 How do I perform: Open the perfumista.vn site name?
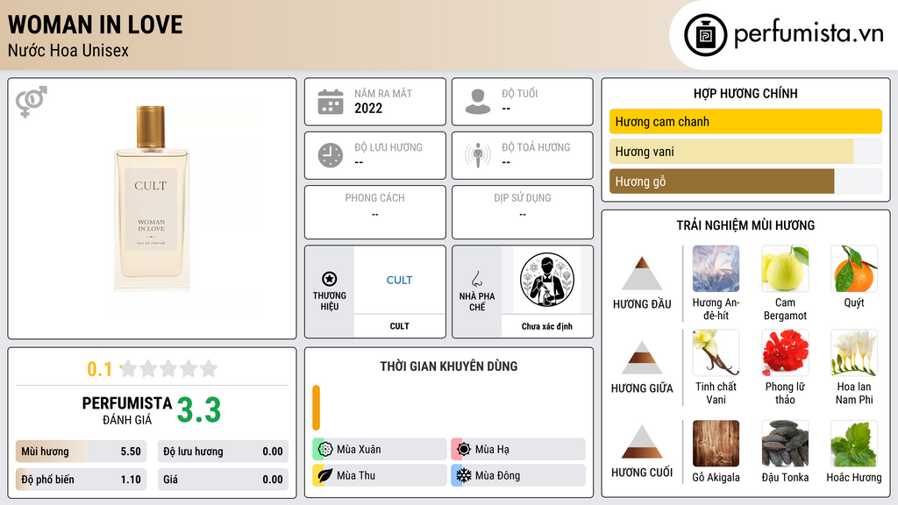tap(809, 34)
